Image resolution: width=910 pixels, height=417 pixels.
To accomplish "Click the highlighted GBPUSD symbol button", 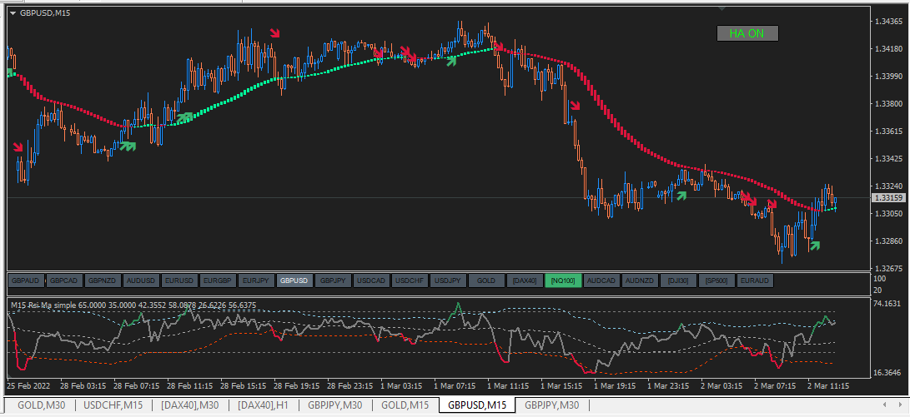I will [x=294, y=280].
